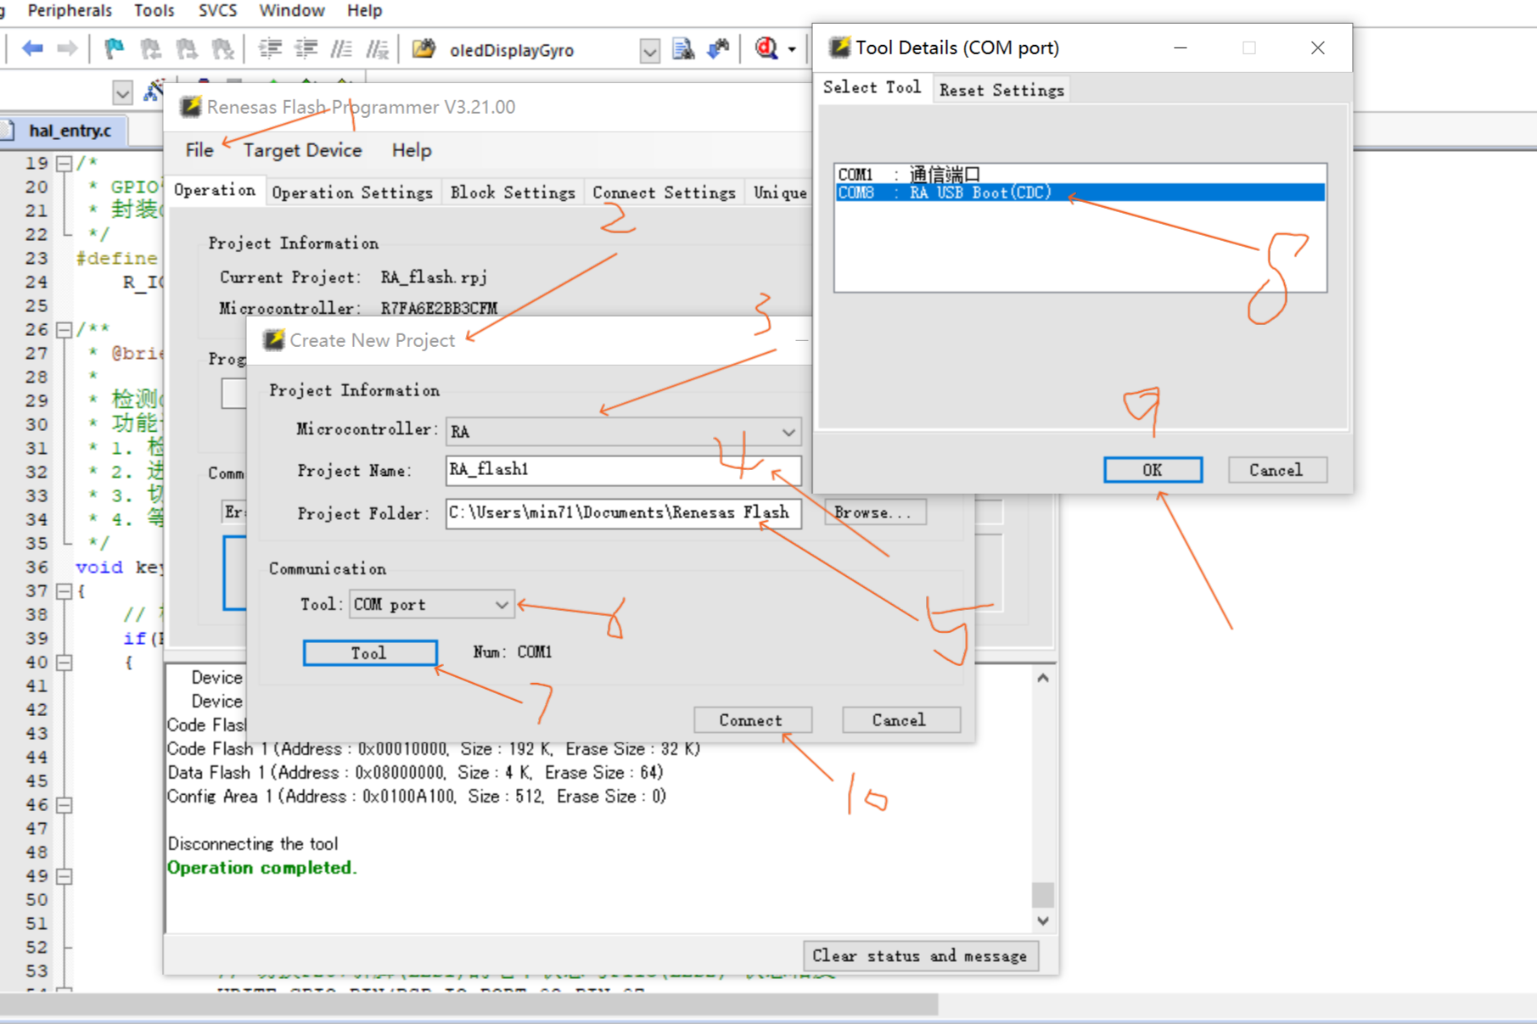The width and height of the screenshot is (1537, 1024).
Task: Open the Reset Settings tab
Action: 1001,90
